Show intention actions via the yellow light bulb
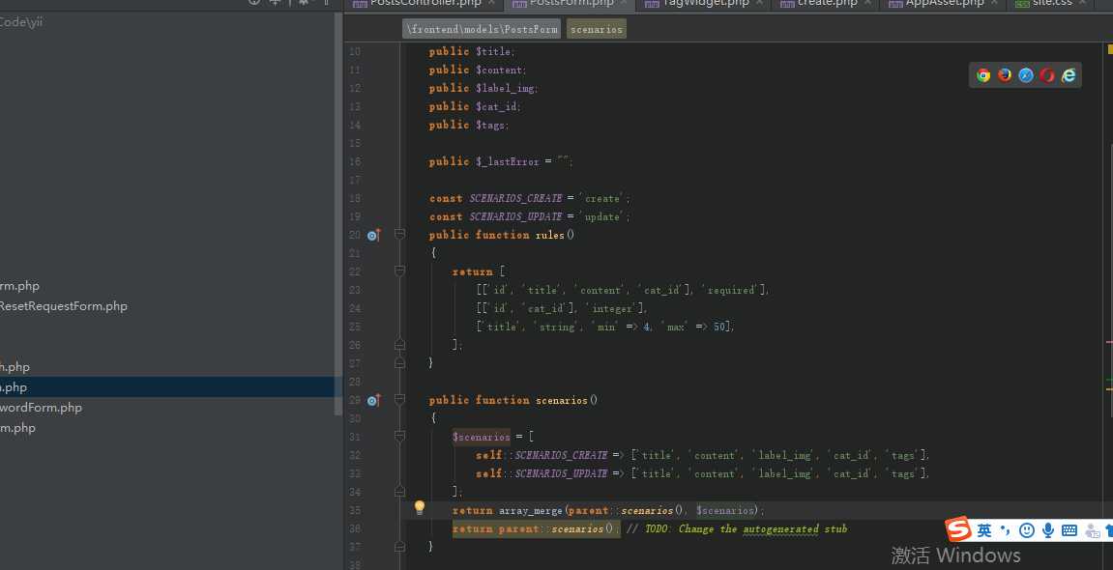 420,507
